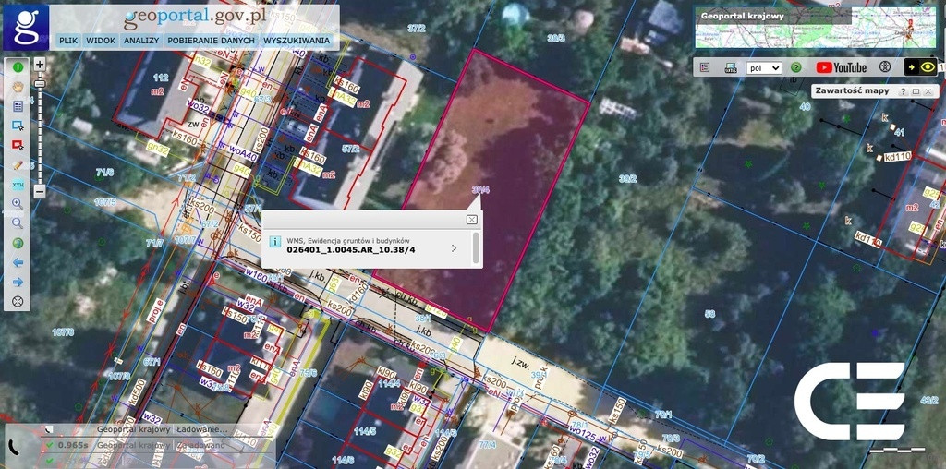Open the XYH coordinates tool
946x469 pixels.
click(18, 185)
